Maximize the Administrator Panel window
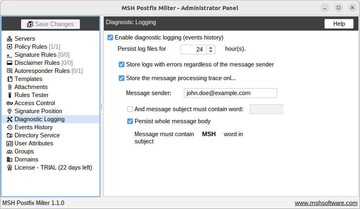The height and width of the screenshot is (209, 360). (339, 8)
